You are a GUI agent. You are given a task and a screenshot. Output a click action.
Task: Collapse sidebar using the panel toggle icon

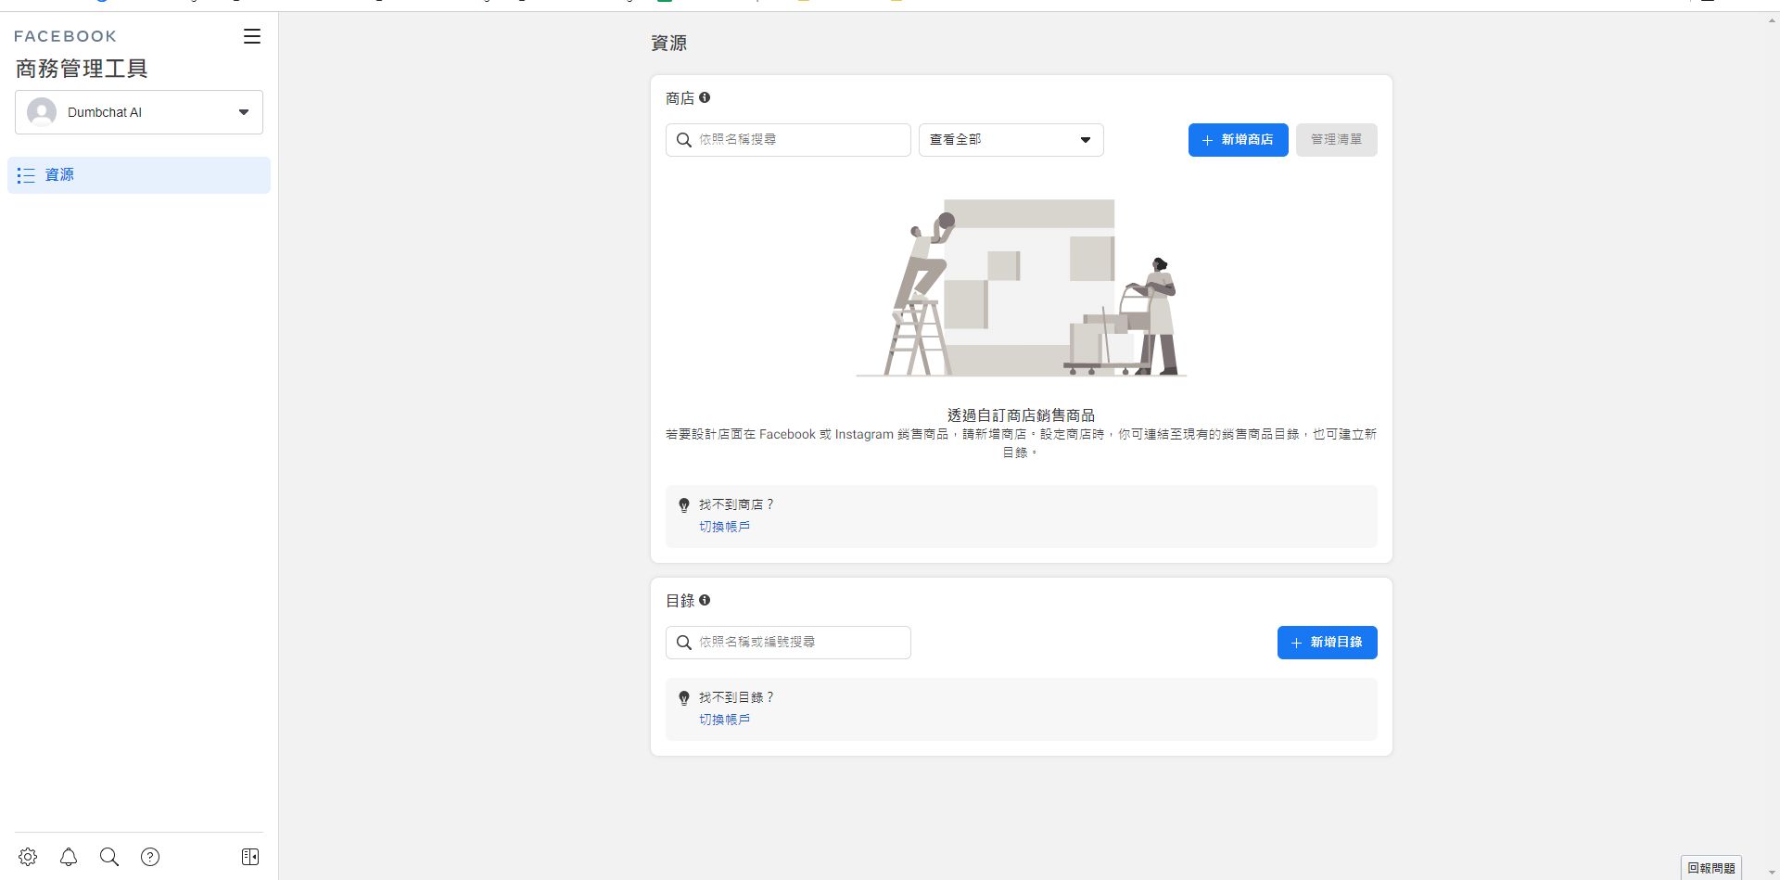click(250, 857)
